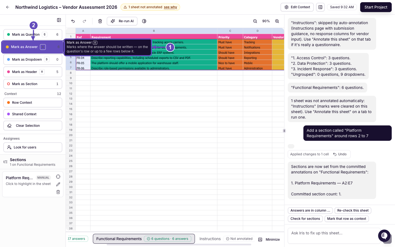Collapse the left annotation sidebar
Viewport: 395px width, 247px height.
point(59,20)
